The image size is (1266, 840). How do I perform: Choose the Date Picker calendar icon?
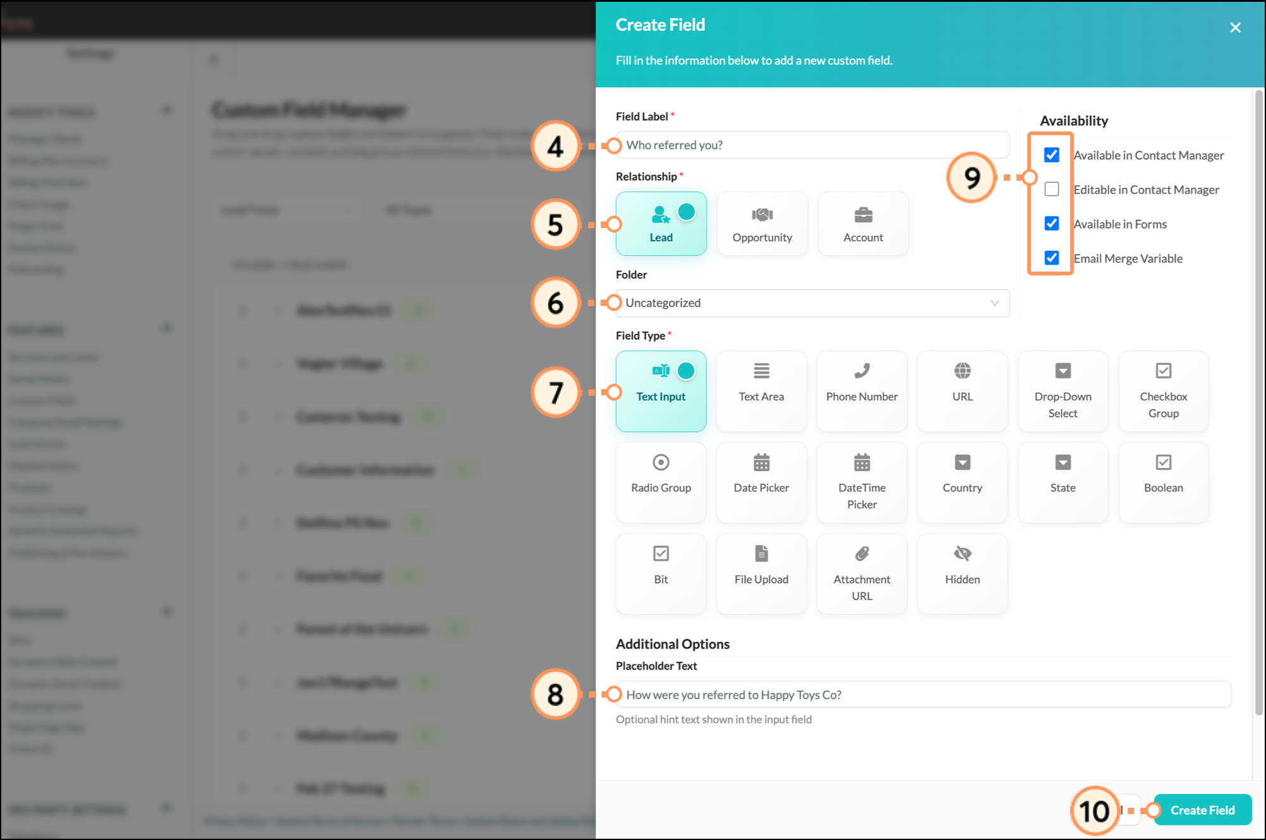point(761,462)
